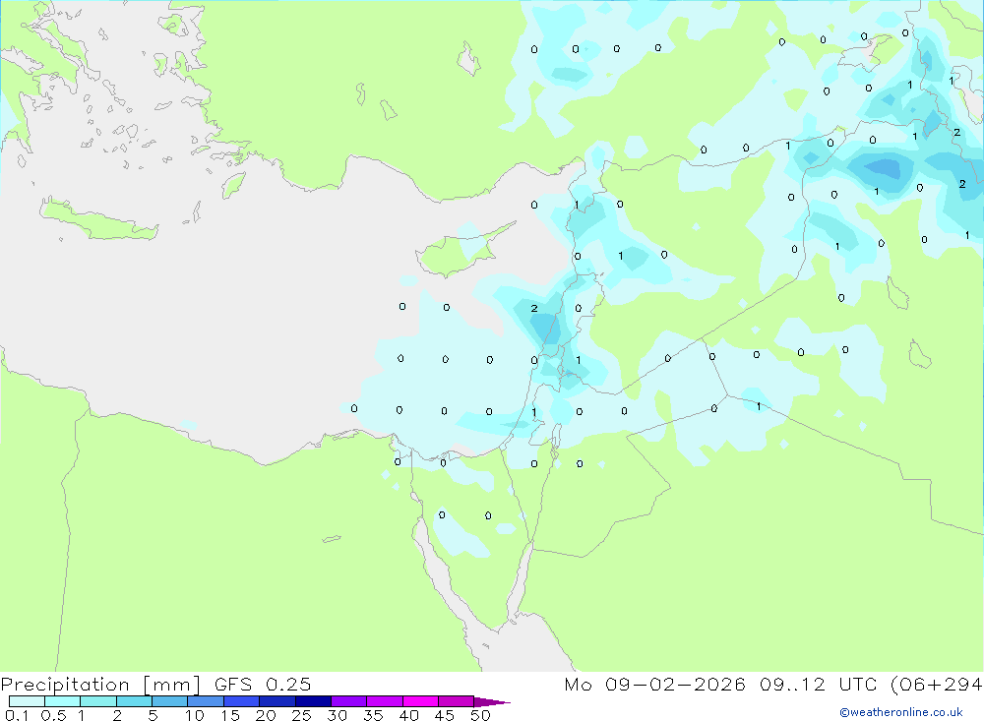984x721 pixels.
Task: Click the 0.1–0.5 mm legend color swatch
Action: pyautogui.click(x=27, y=701)
